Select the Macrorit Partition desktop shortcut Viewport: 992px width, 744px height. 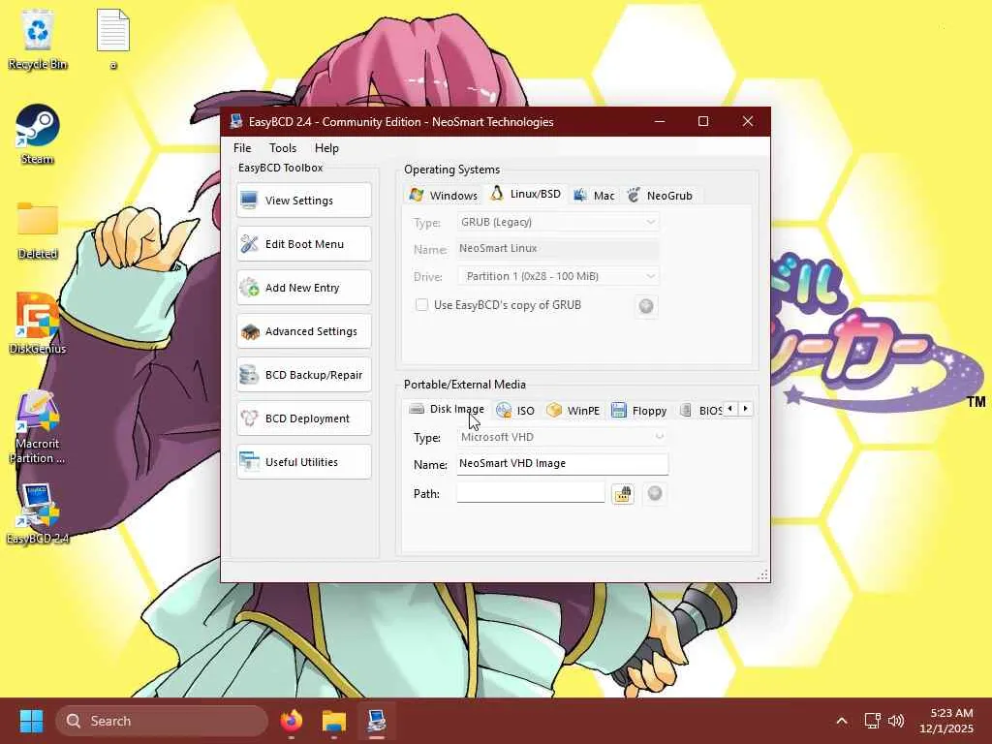pyautogui.click(x=38, y=427)
